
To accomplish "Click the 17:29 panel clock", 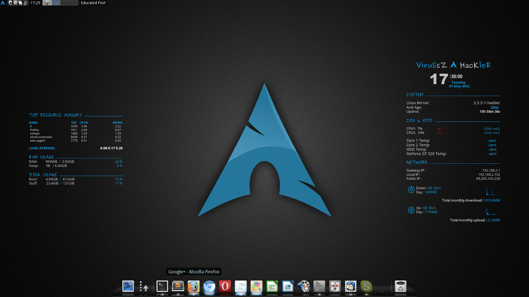I will [x=35, y=3].
